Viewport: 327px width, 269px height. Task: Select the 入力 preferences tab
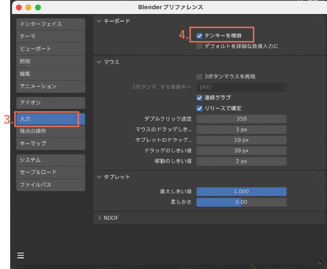pos(51,119)
